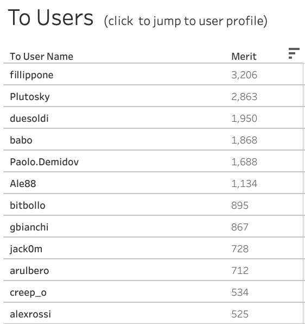305x324 pixels.
Task: Jump to babo's profile
Action: (x=21, y=140)
